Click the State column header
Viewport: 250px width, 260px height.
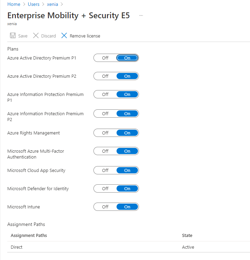(187, 235)
